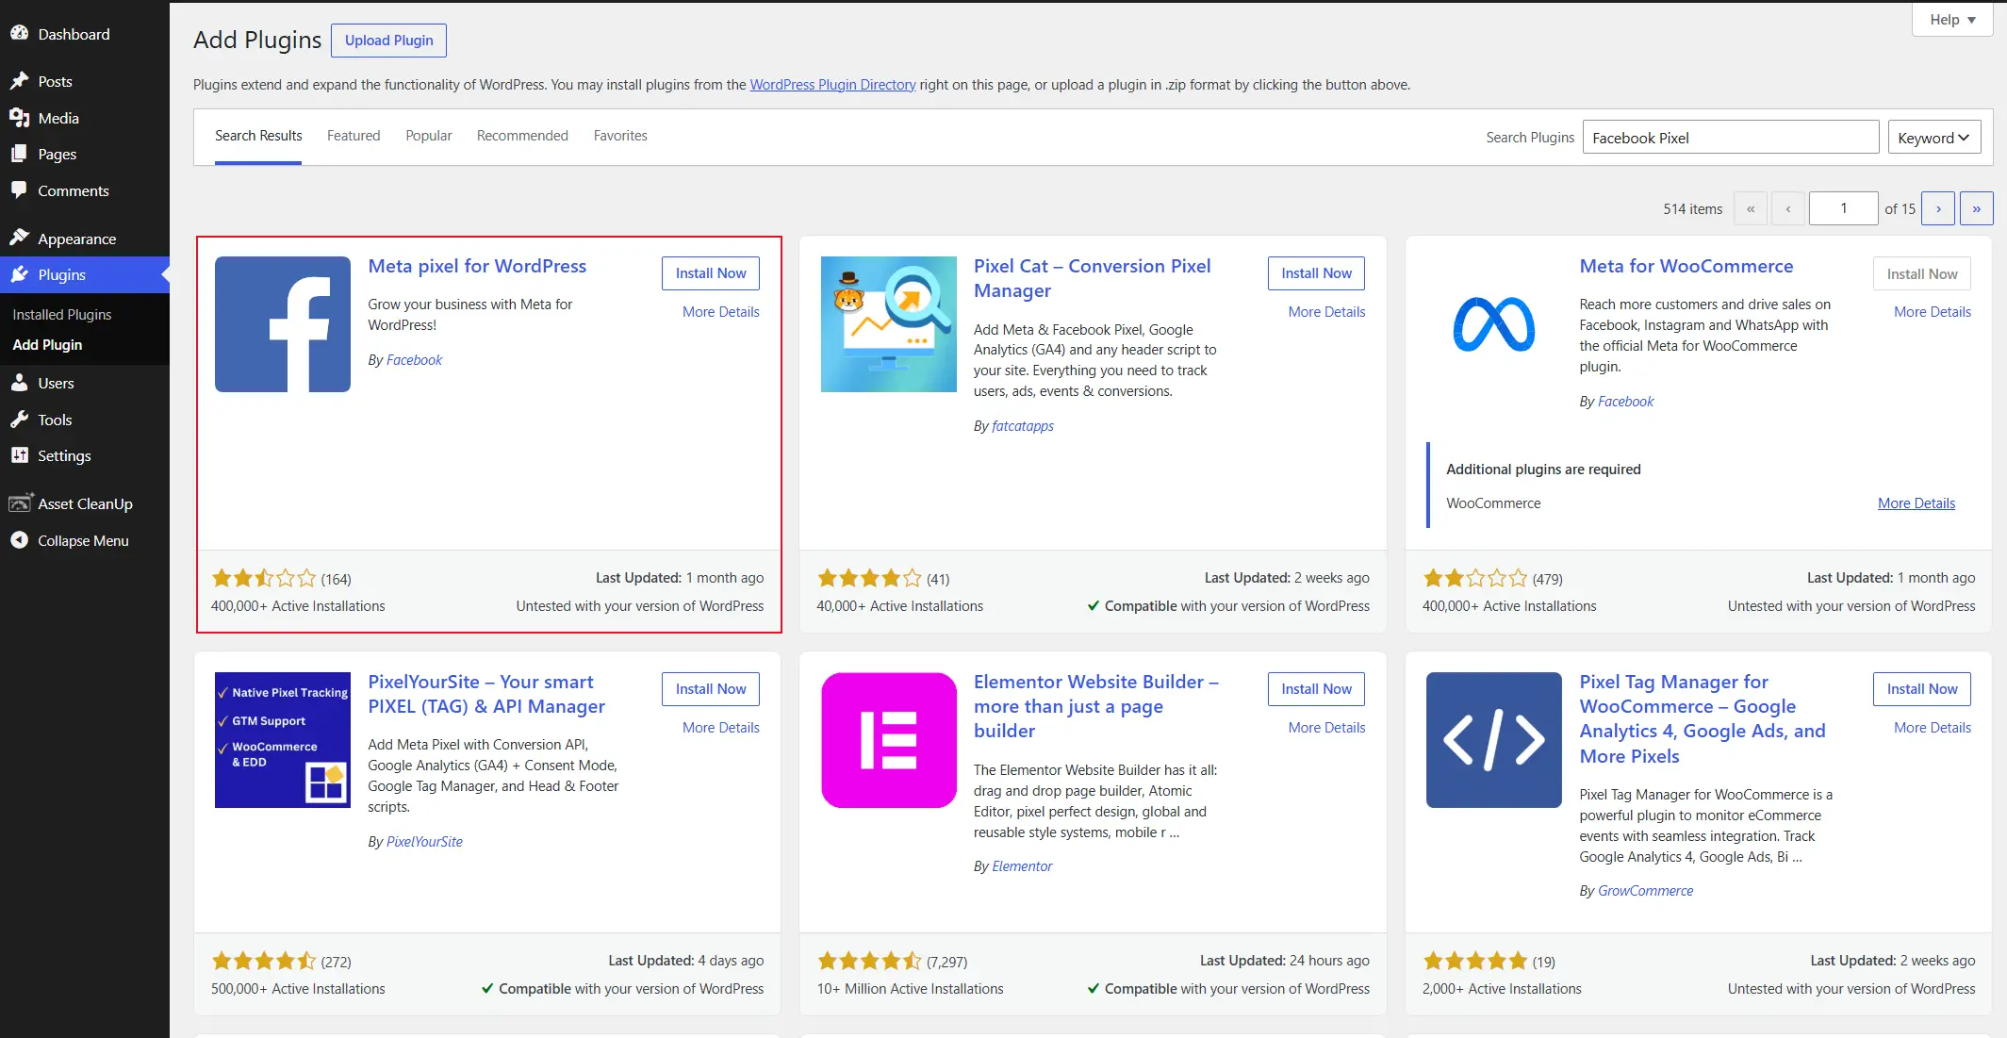Click the Plugins plug icon
The height and width of the screenshot is (1038, 2007).
point(19,274)
